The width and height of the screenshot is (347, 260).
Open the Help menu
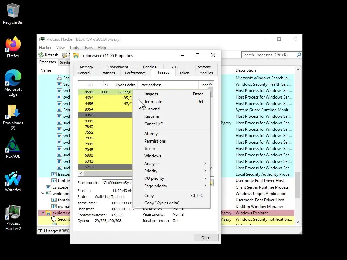click(102, 48)
